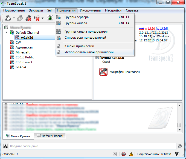This screenshot has height=159, width=186.
Task: Click the chat log scrollbar thumb
Action: pyautogui.click(x=179, y=125)
